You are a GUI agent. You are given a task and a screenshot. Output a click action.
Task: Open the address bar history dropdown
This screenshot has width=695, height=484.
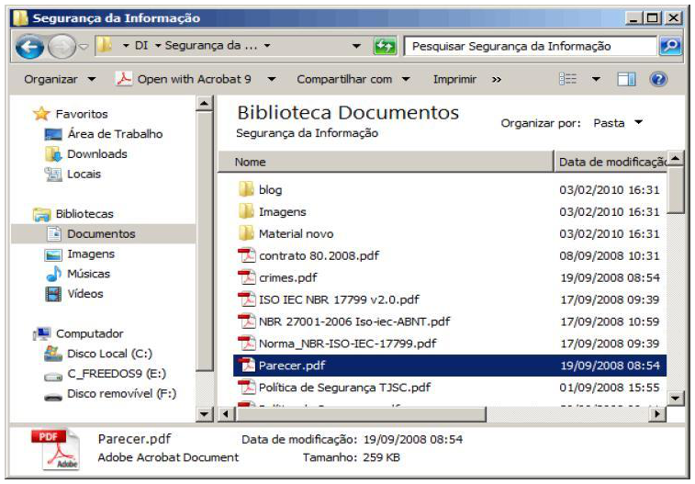(x=356, y=46)
